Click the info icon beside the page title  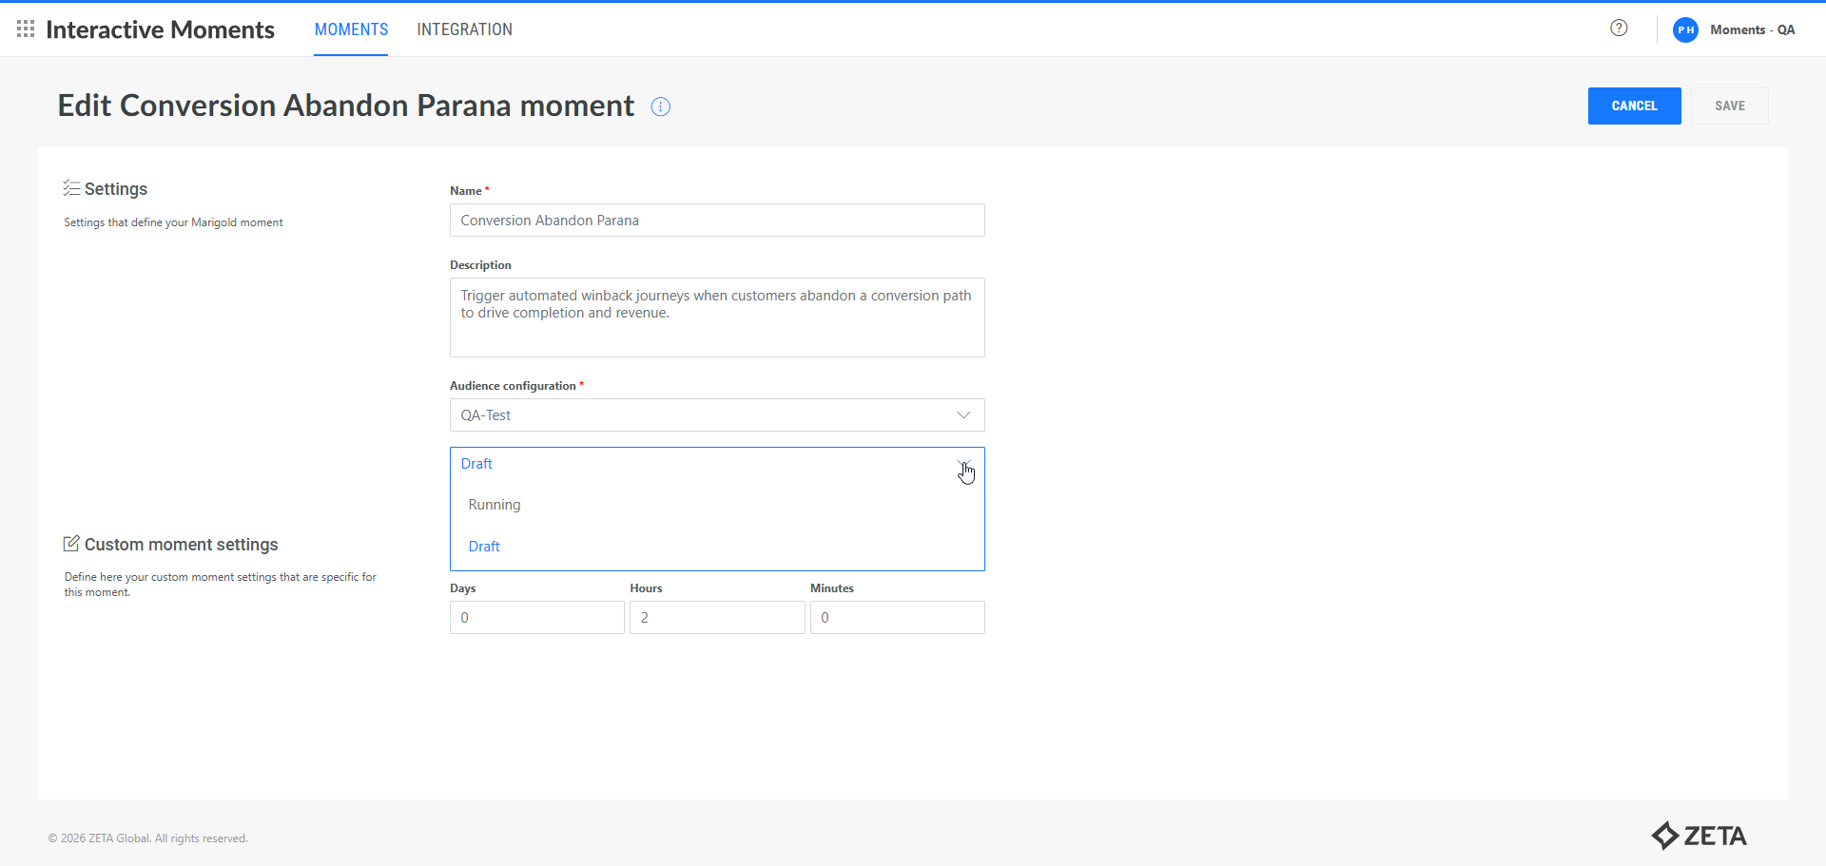pos(660,106)
